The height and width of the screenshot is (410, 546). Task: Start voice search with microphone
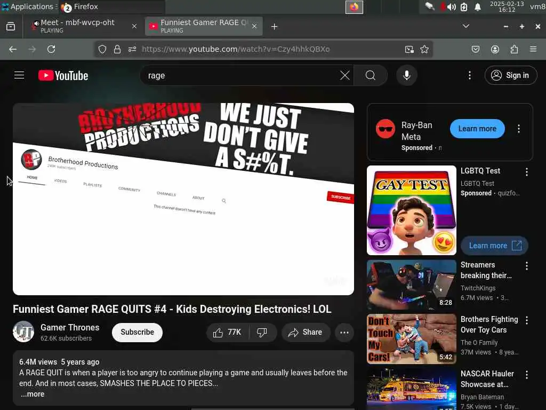click(406, 75)
